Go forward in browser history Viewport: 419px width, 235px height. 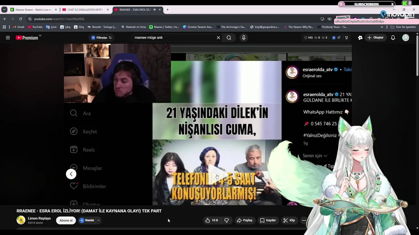tap(12, 19)
